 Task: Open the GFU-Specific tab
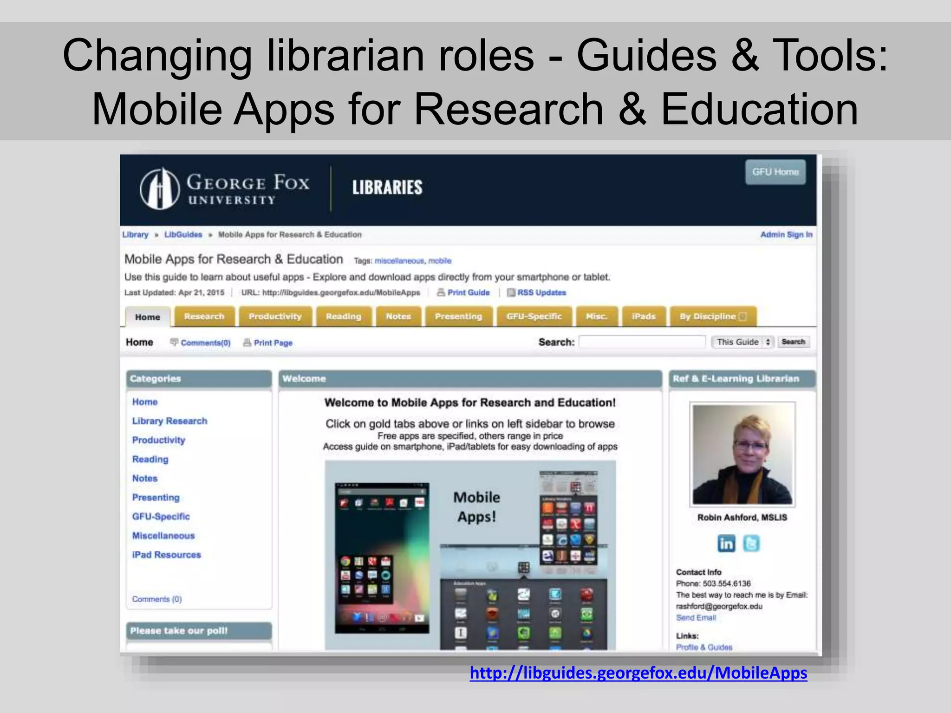(534, 317)
